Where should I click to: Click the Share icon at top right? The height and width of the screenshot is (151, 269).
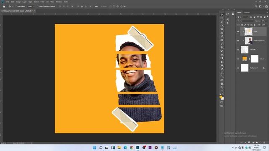tap(266, 6)
